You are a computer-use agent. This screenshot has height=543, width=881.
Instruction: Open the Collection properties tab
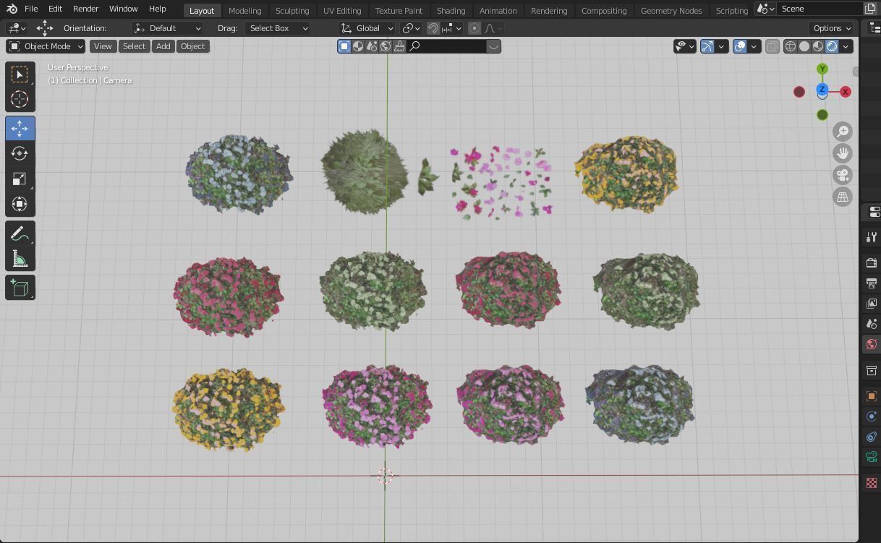point(872,370)
